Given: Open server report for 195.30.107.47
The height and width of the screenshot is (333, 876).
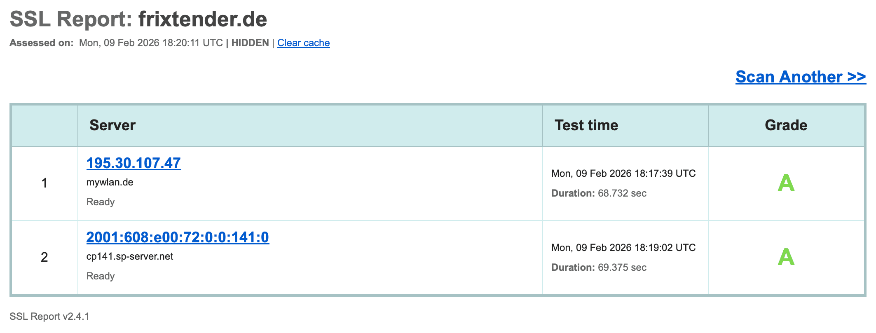Looking at the screenshot, I should pos(134,163).
